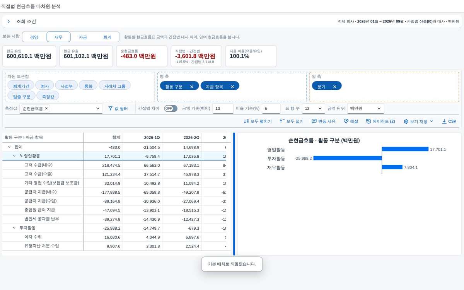Click the 218,474.5 total cell
The image size is (464, 290).
[x=104, y=165]
